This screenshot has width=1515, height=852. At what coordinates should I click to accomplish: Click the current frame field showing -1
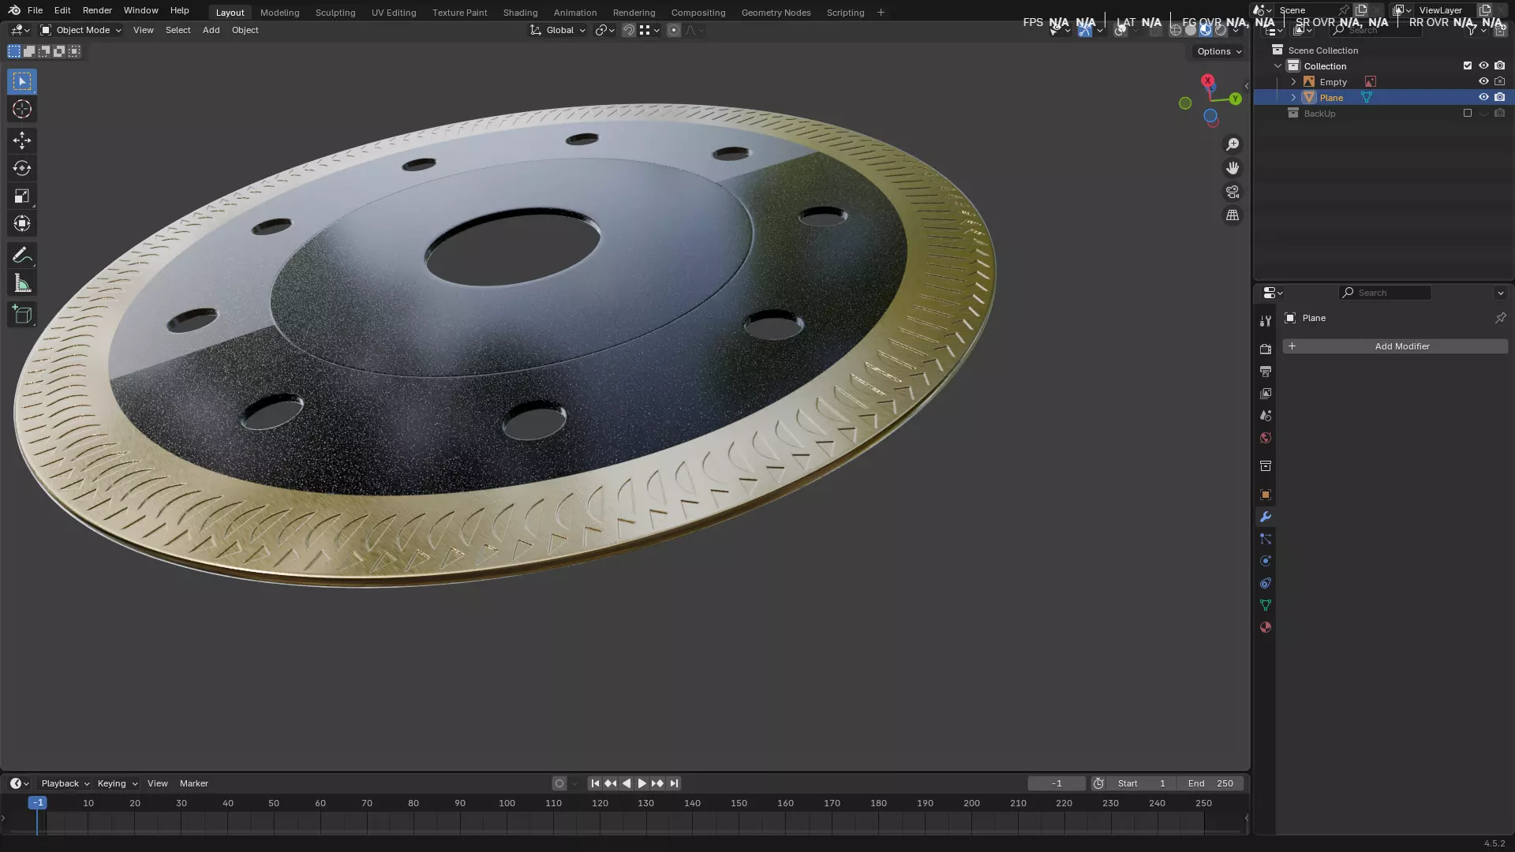coord(1057,783)
